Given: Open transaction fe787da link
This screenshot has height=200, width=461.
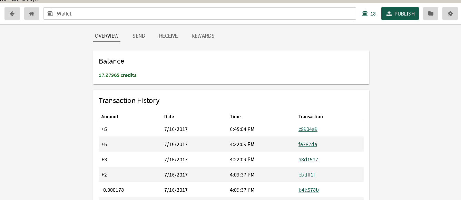Looking at the screenshot, I should point(307,144).
